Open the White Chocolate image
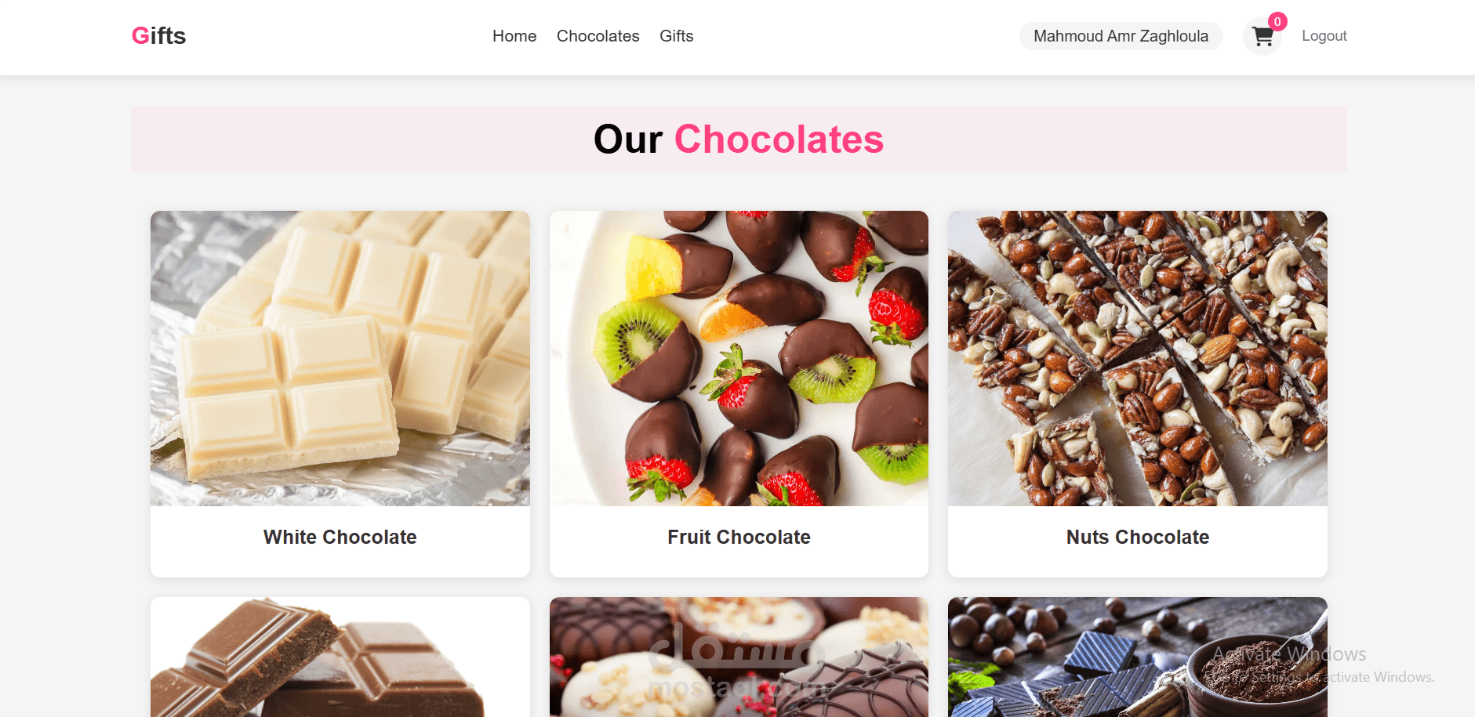The image size is (1475, 717). pyautogui.click(x=340, y=358)
